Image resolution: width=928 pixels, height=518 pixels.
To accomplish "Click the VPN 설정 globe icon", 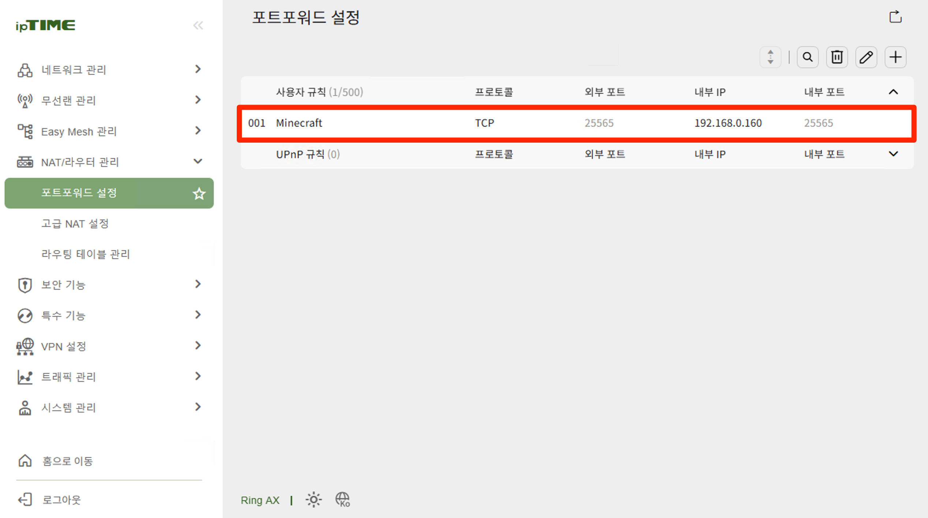I will (25, 346).
